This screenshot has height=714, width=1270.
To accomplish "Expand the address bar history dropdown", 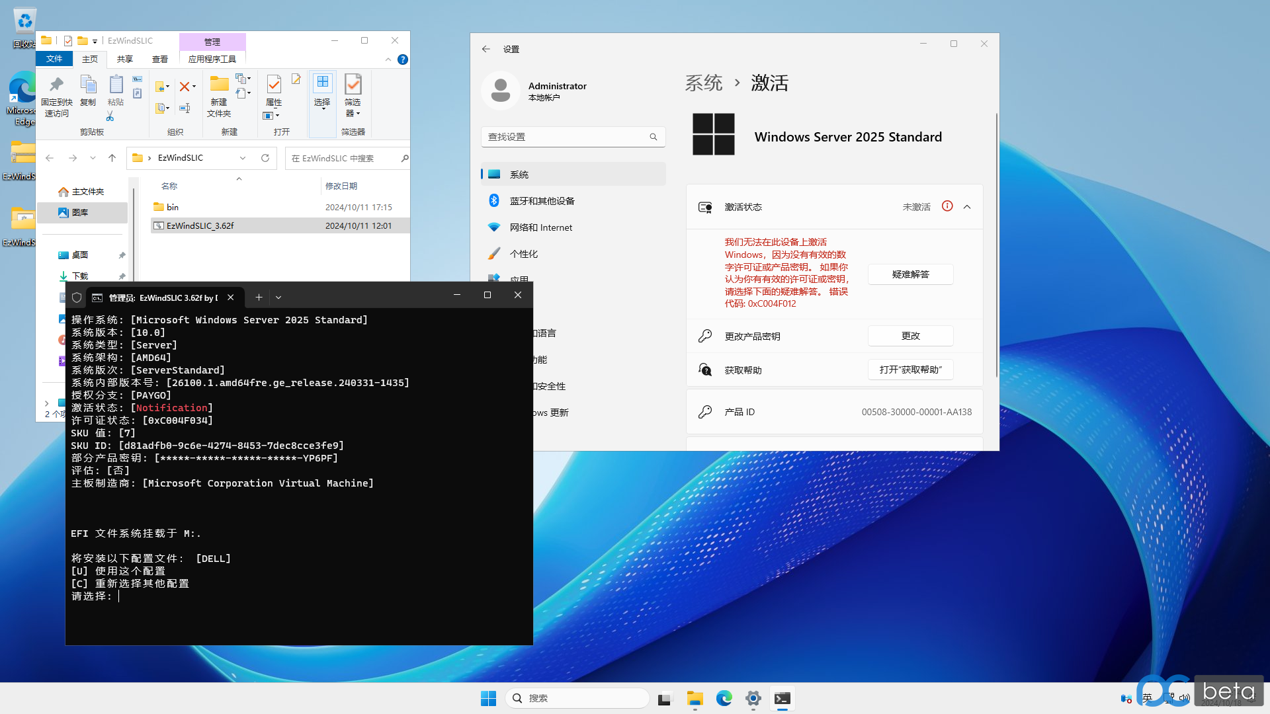I will click(243, 158).
